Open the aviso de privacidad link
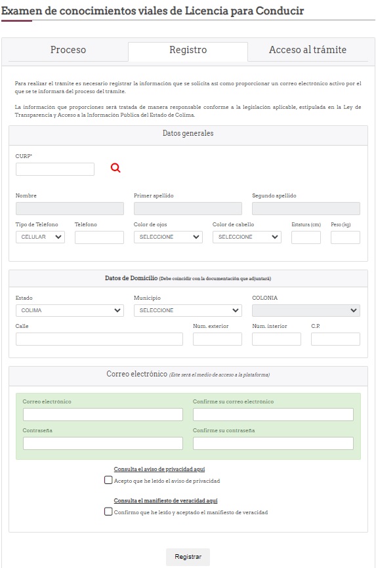This screenshot has width=376, height=568. 159,469
